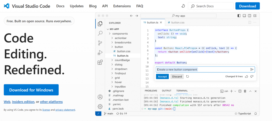Close the terminal panel X
Viewport: 272px width, 121px height.
coord(256,91)
